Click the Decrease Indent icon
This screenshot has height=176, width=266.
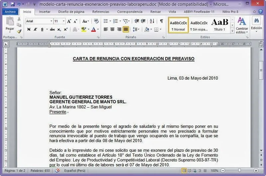point(137,21)
